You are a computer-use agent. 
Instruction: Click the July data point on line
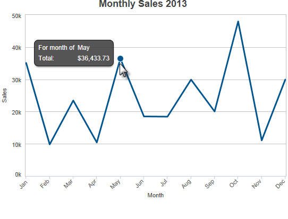(x=167, y=117)
